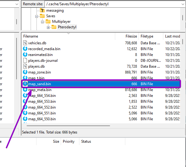Click the map_zone.bin file icon
Screen dimensions: 186x167
pos(25,72)
